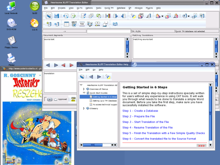This screenshot has height=165, width=220.
Task: Click the help content vertical scrollbar
Action: pyautogui.click(x=210, y=115)
